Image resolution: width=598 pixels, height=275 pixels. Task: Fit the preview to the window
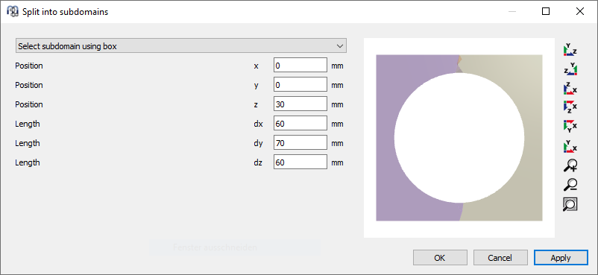pos(570,204)
